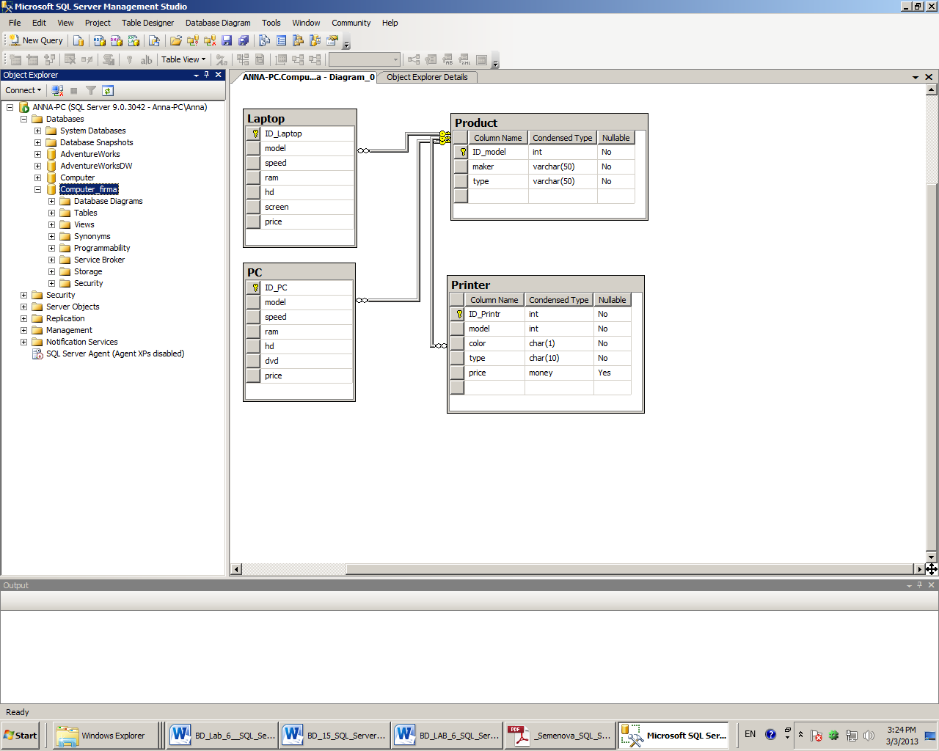Click the Save All icon

[x=244, y=40]
